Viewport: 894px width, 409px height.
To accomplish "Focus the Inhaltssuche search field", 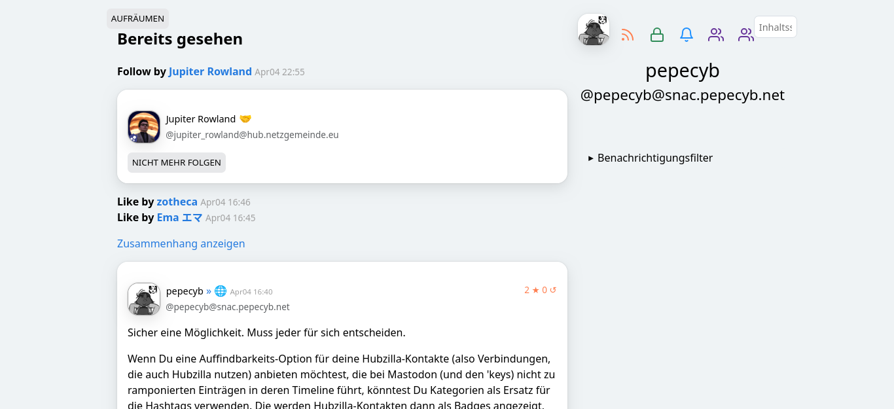I will (x=776, y=27).
